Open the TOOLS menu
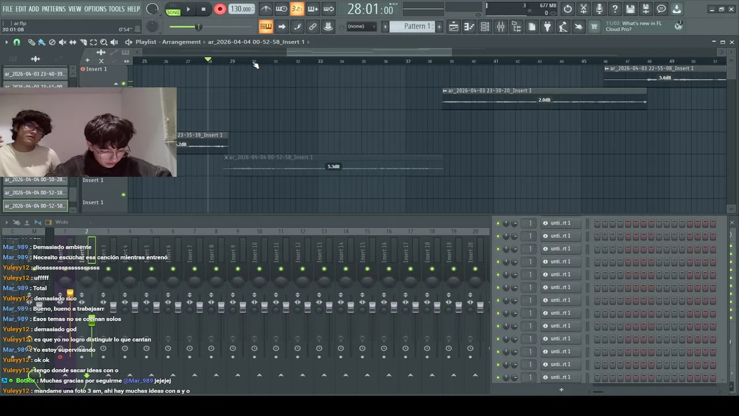The image size is (739, 416). coord(117,9)
